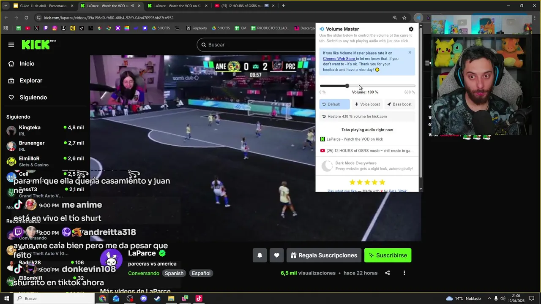Open the Windows Start menu
This screenshot has width=541, height=304.
point(7,299)
